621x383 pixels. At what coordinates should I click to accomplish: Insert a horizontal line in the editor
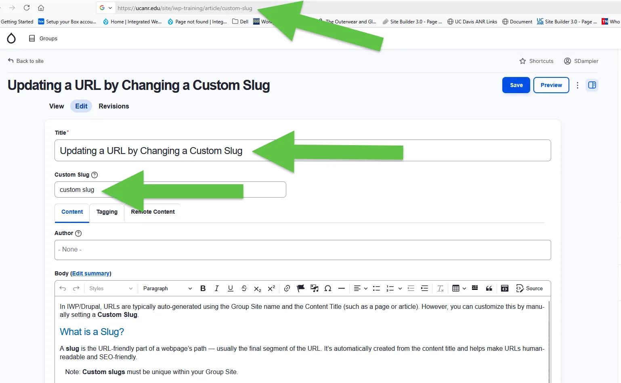[x=342, y=288]
